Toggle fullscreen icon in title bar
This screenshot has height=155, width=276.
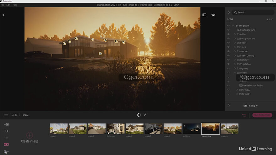273,5
